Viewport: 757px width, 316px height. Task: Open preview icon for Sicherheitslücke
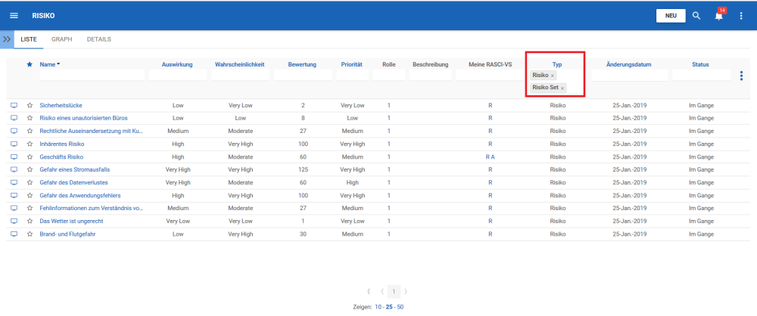coord(14,105)
